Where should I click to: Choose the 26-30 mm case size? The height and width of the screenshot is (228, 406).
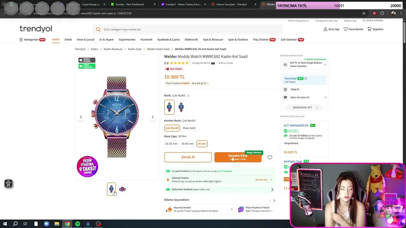tap(171, 144)
